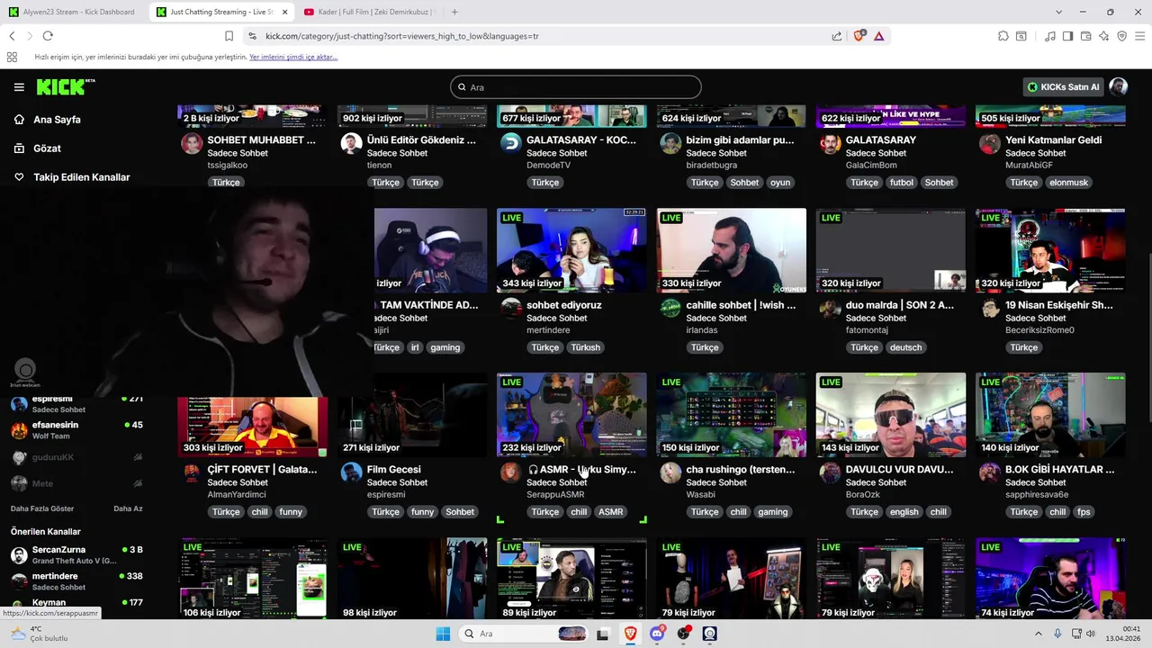Open the Ana Sayfa home icon
The width and height of the screenshot is (1152, 648).
click(19, 120)
